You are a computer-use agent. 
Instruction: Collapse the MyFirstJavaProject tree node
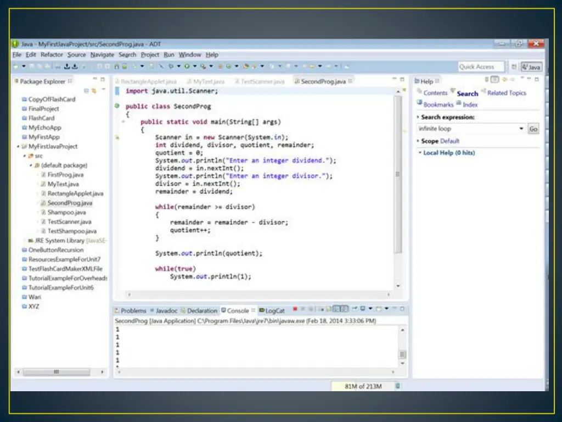pyautogui.click(x=18, y=146)
